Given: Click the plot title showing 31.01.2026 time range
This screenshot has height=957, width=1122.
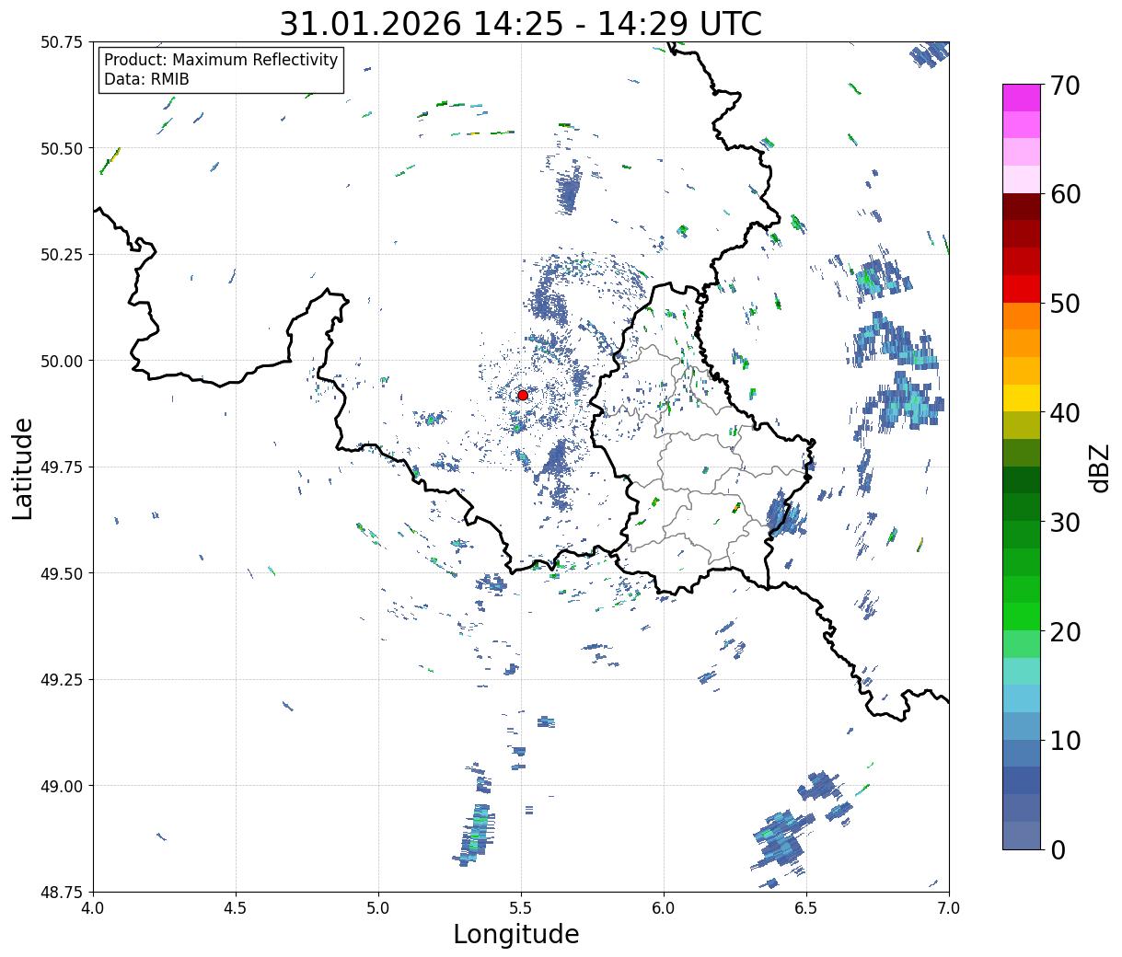Looking at the screenshot, I should tap(520, 24).
